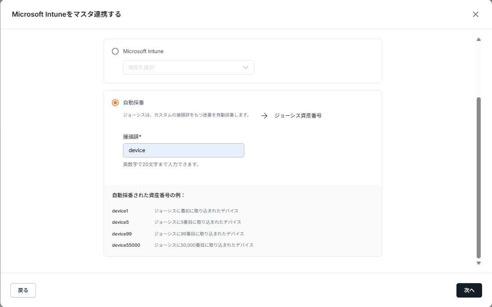Image resolution: width=492 pixels, height=307 pixels.
Task: Click the scrollbar up arrow
Action: coord(478,40)
